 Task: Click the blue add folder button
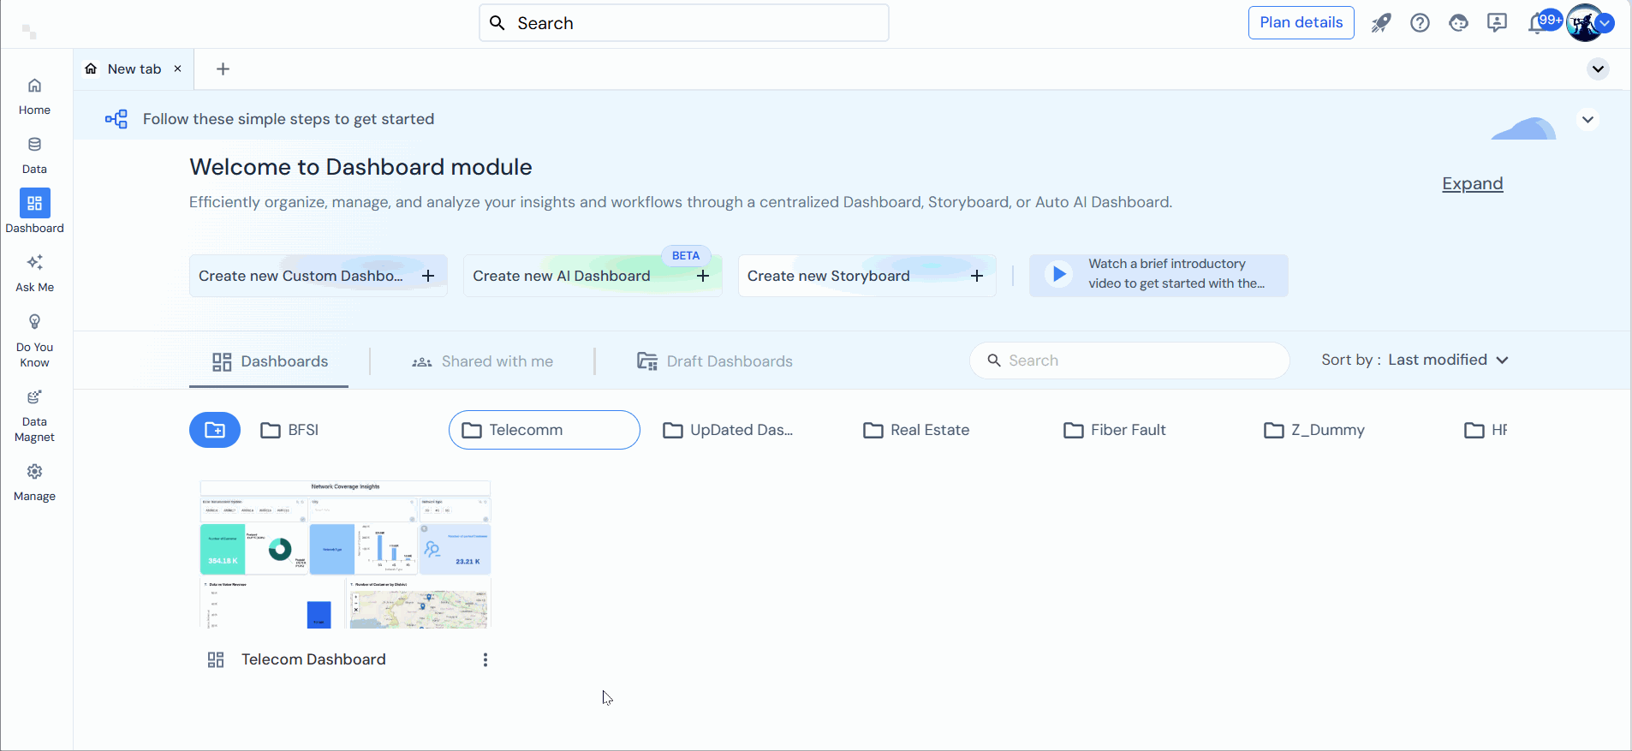pyautogui.click(x=215, y=430)
